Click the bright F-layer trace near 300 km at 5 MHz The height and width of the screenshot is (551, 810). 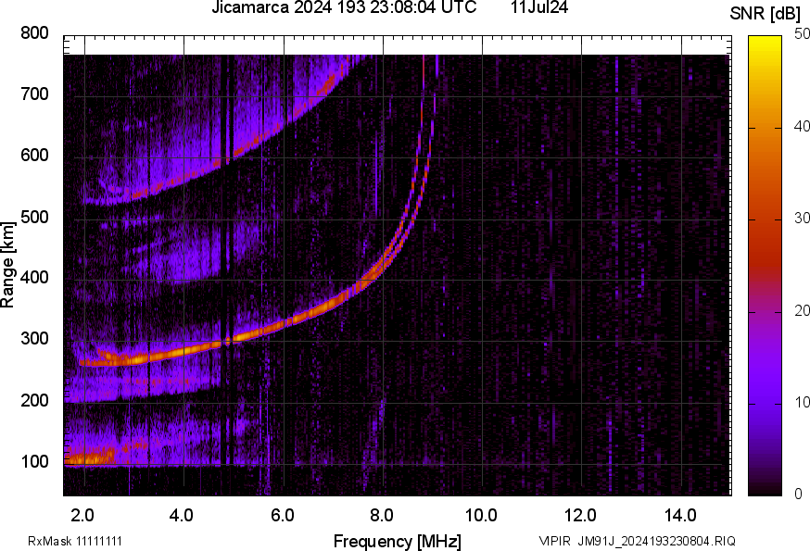(233, 340)
